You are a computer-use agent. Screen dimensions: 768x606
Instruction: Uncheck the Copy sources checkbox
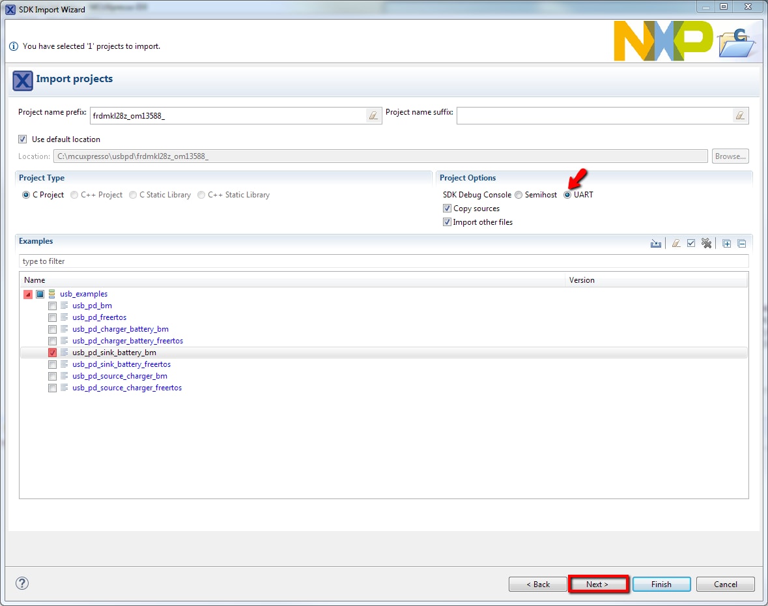click(447, 208)
